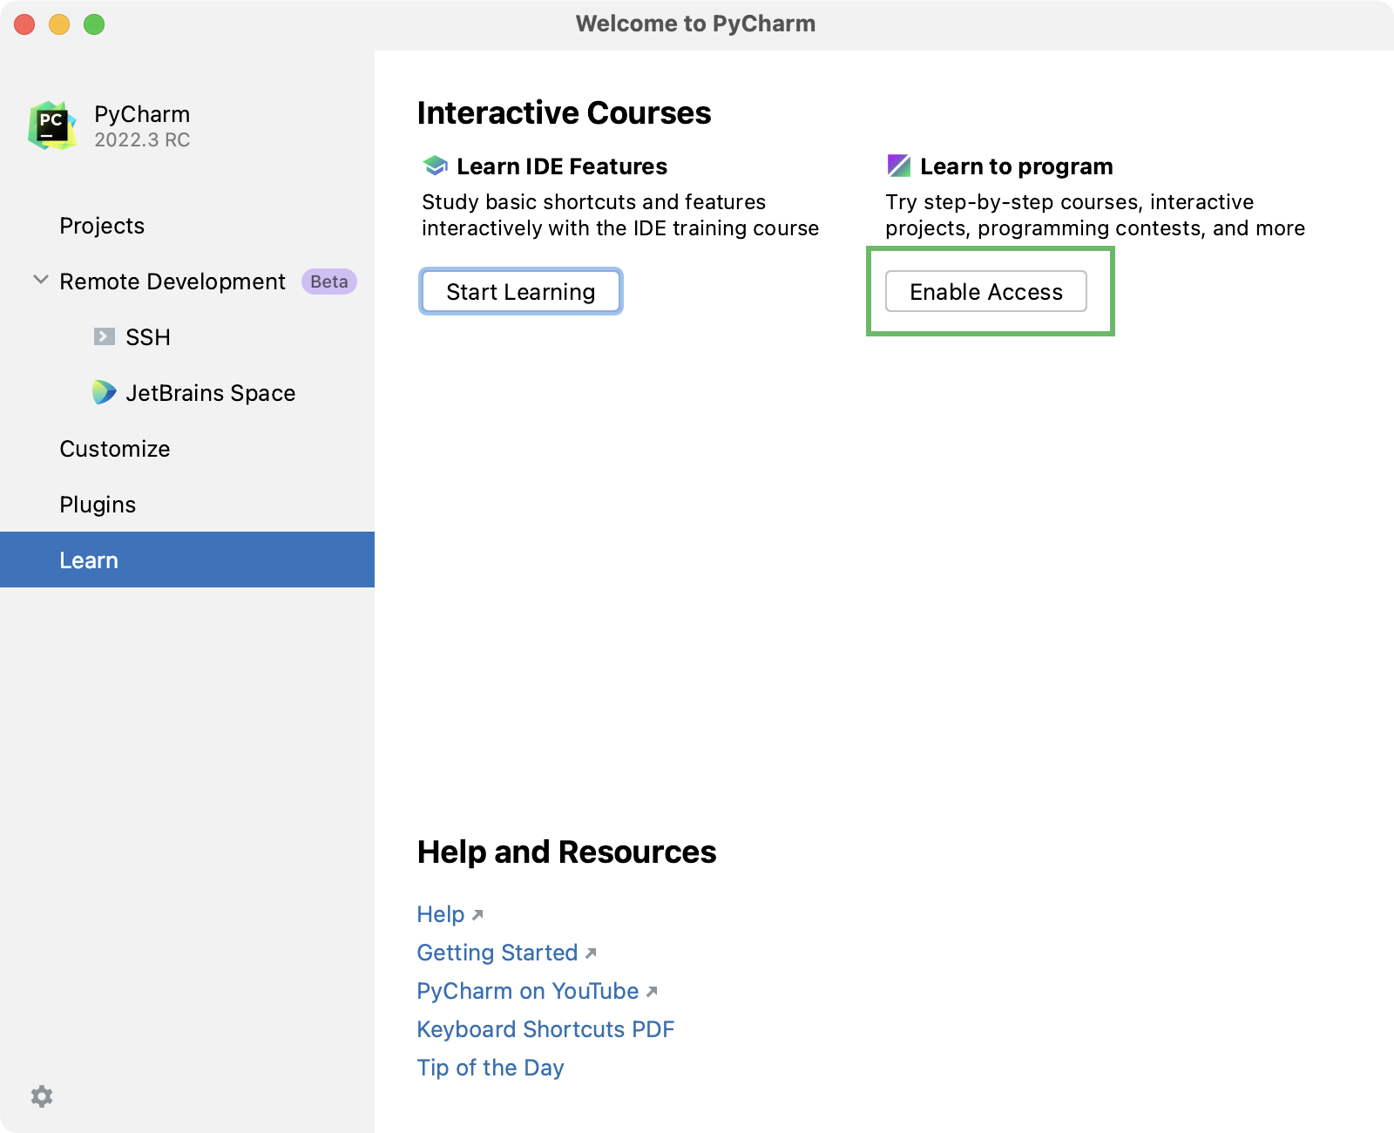Image resolution: width=1394 pixels, height=1133 pixels.
Task: Open the settings gear at bottom left
Action: pyautogui.click(x=42, y=1096)
